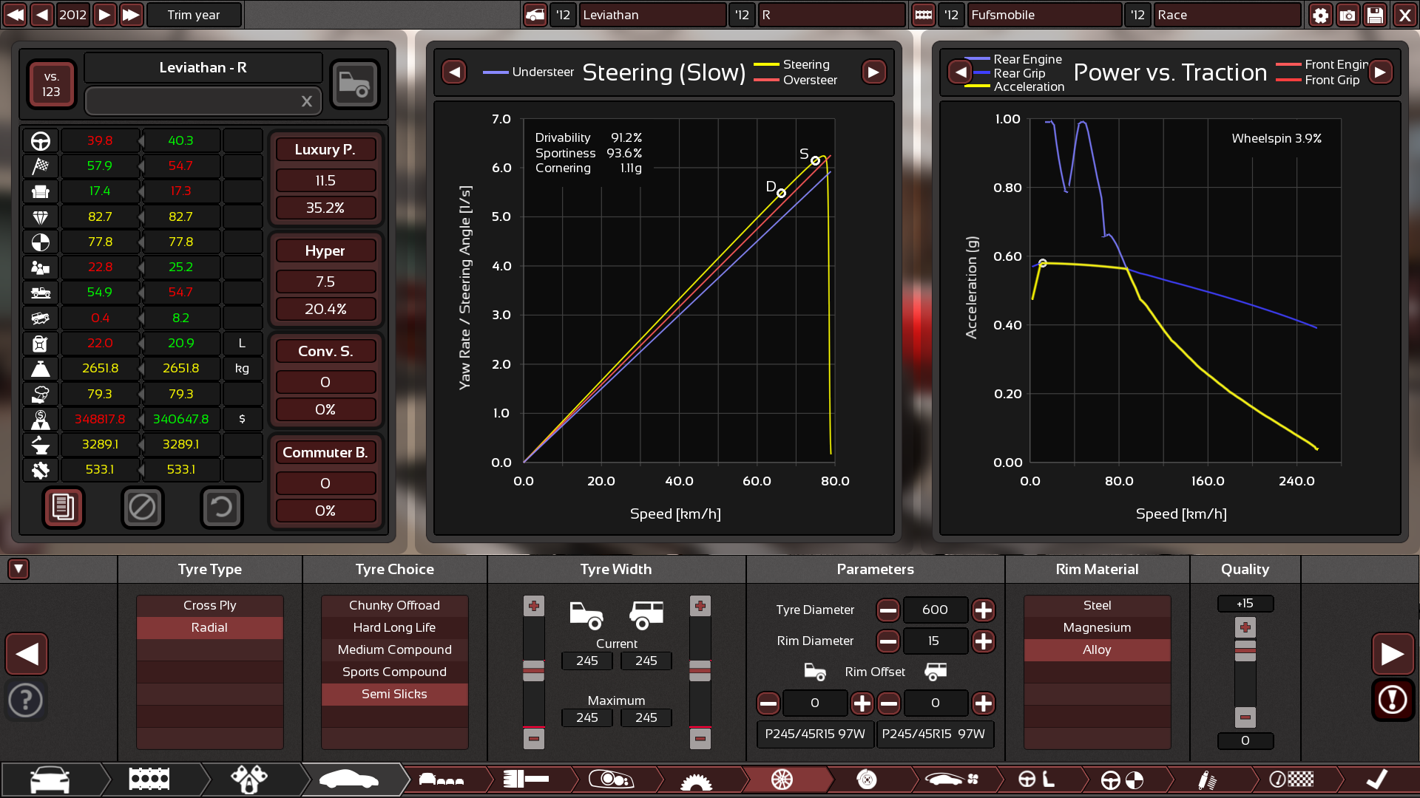The image size is (1420, 798).
Task: Click the headlights fixtures tab icon
Action: coord(611,780)
